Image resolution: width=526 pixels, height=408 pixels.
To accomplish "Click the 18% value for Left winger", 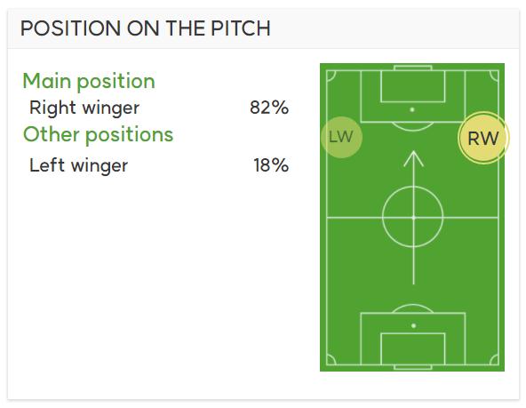I will [x=271, y=165].
